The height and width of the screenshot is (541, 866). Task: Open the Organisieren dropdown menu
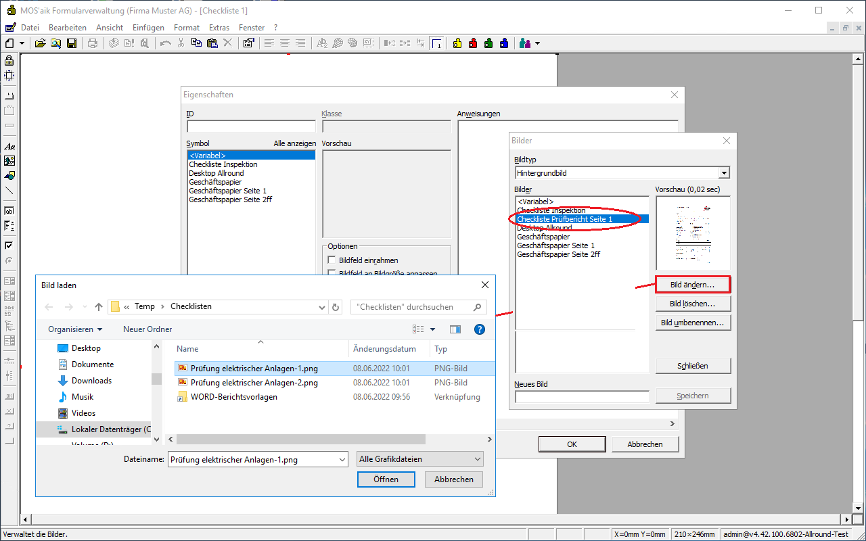(75, 329)
